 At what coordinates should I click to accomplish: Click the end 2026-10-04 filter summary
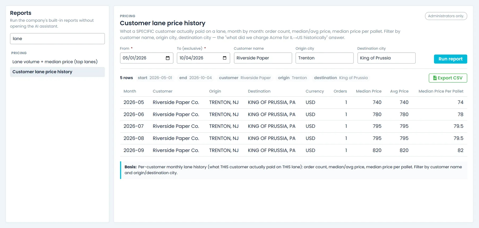pos(196,78)
